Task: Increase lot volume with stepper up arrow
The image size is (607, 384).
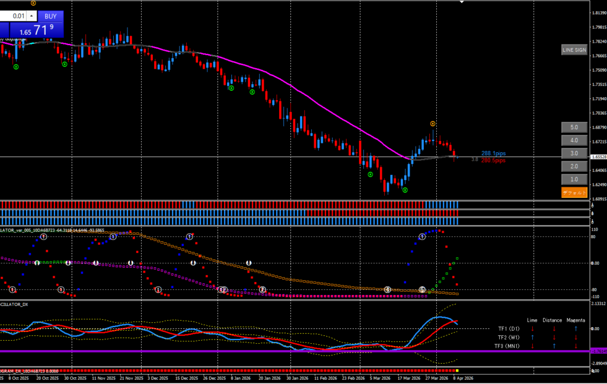Action: tap(32, 14)
